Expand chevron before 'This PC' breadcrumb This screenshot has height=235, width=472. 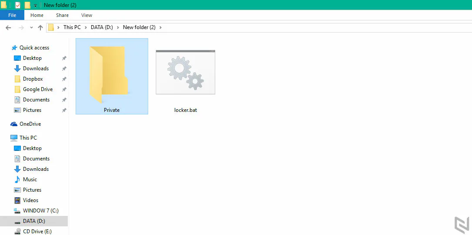coord(58,27)
